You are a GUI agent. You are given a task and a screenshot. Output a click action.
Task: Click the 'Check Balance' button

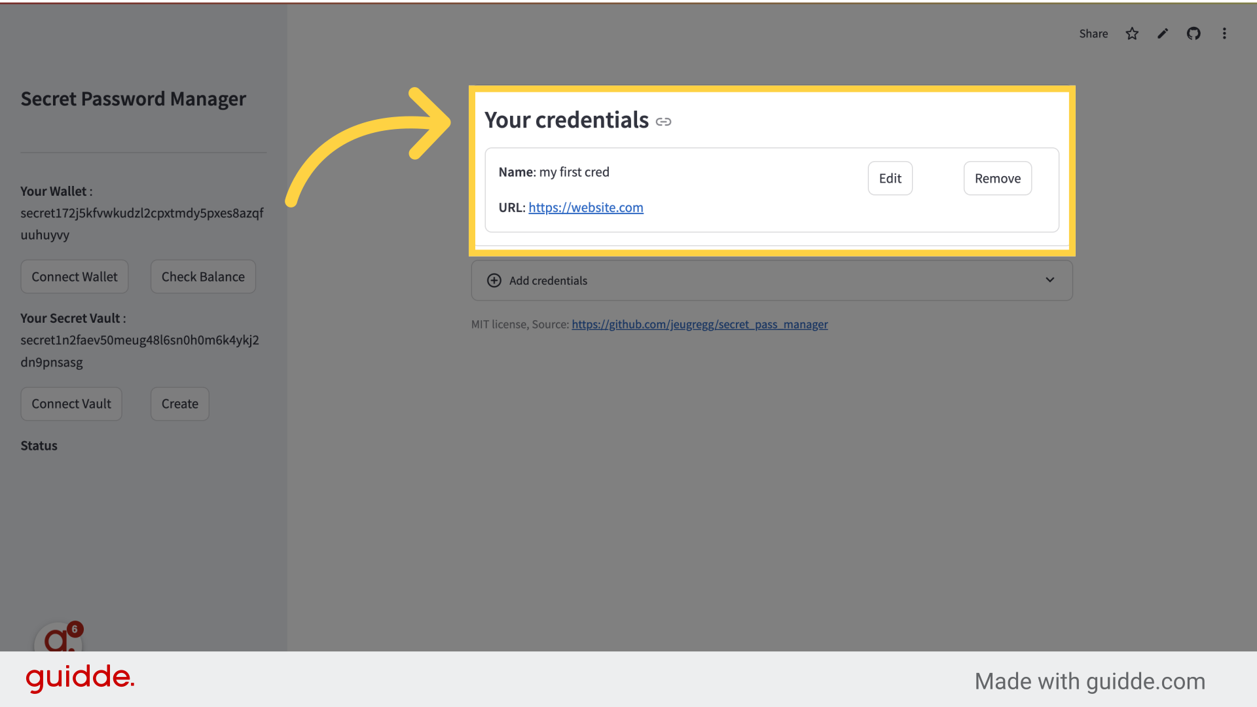point(203,276)
